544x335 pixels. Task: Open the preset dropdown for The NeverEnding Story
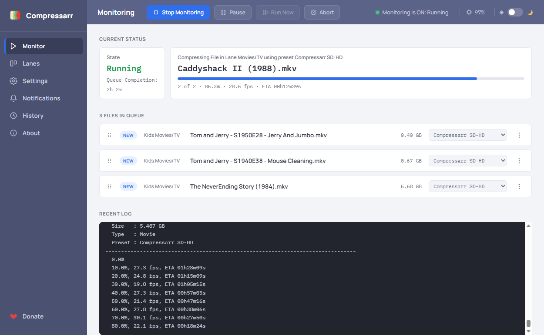[468, 186]
